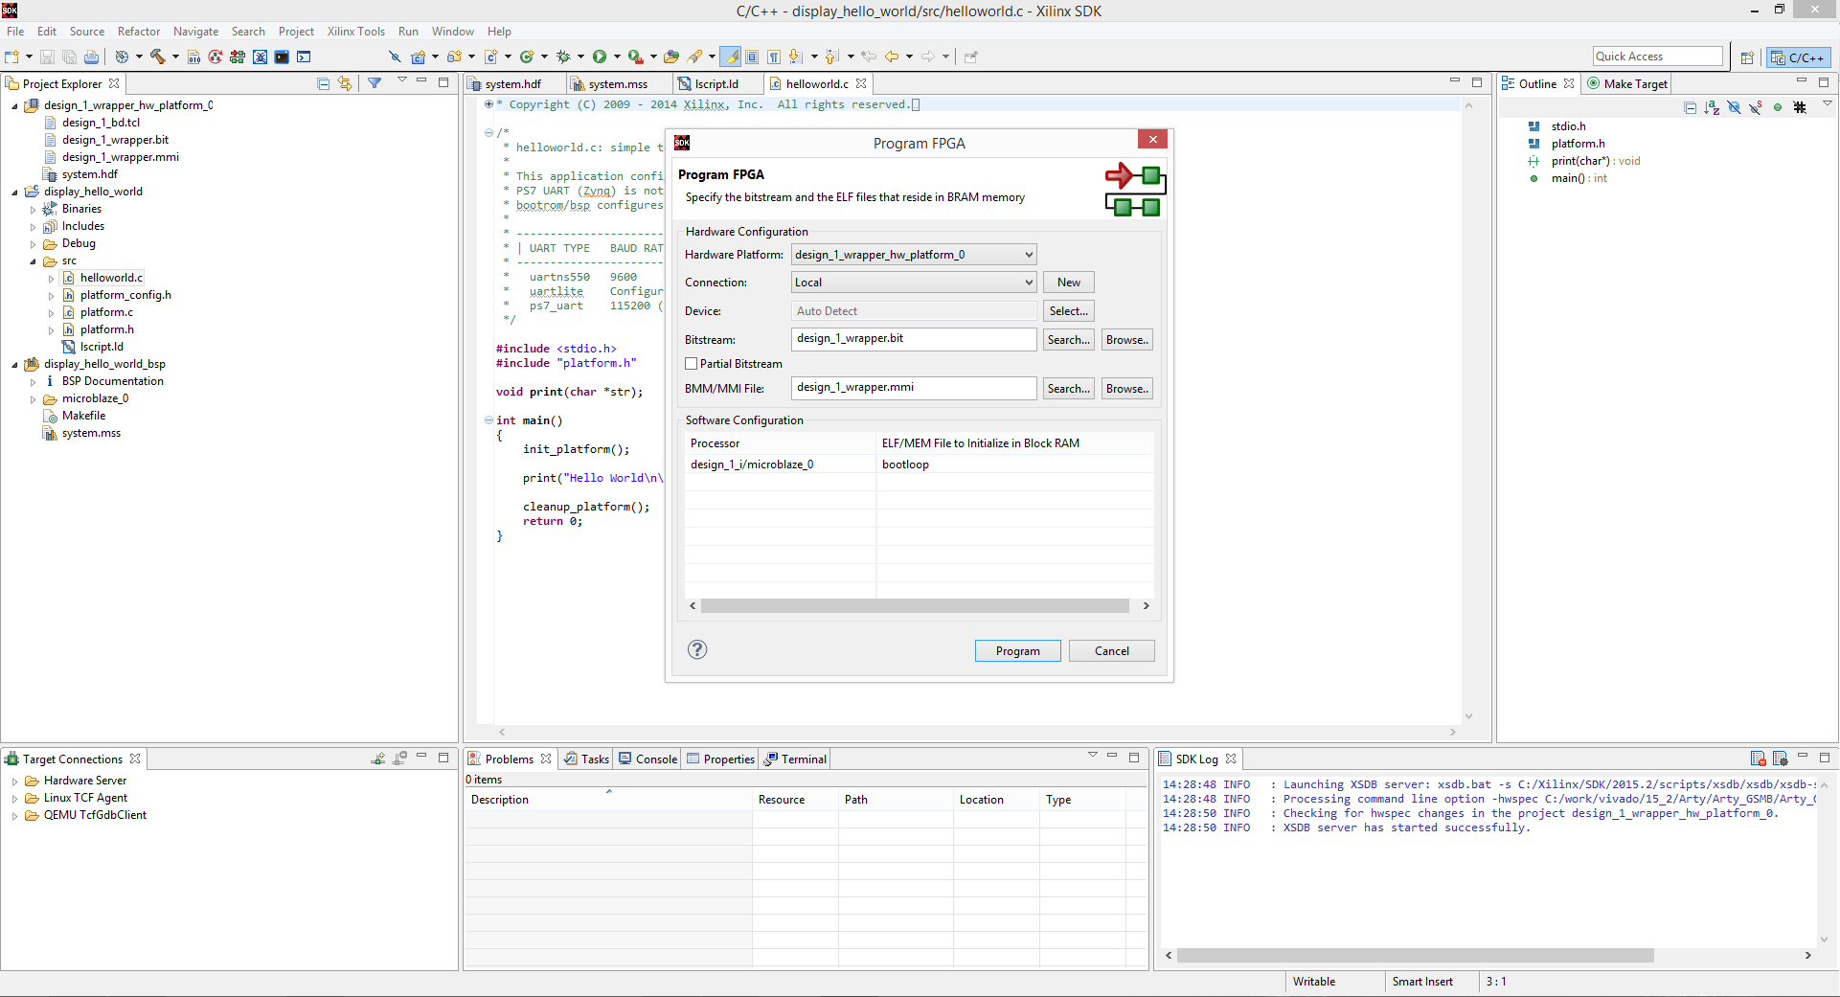Click the Quick Access search field
This screenshot has width=1840, height=997.
click(1657, 57)
